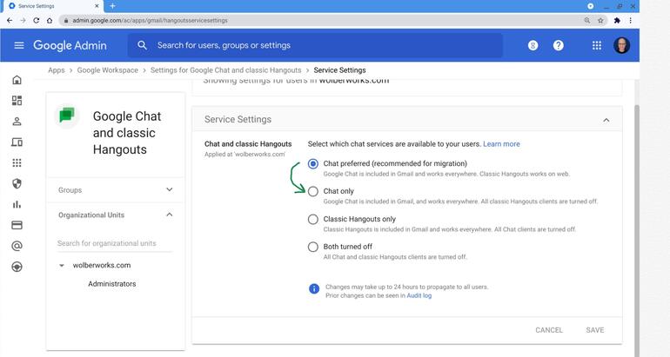Open the Learn more link

[501, 144]
